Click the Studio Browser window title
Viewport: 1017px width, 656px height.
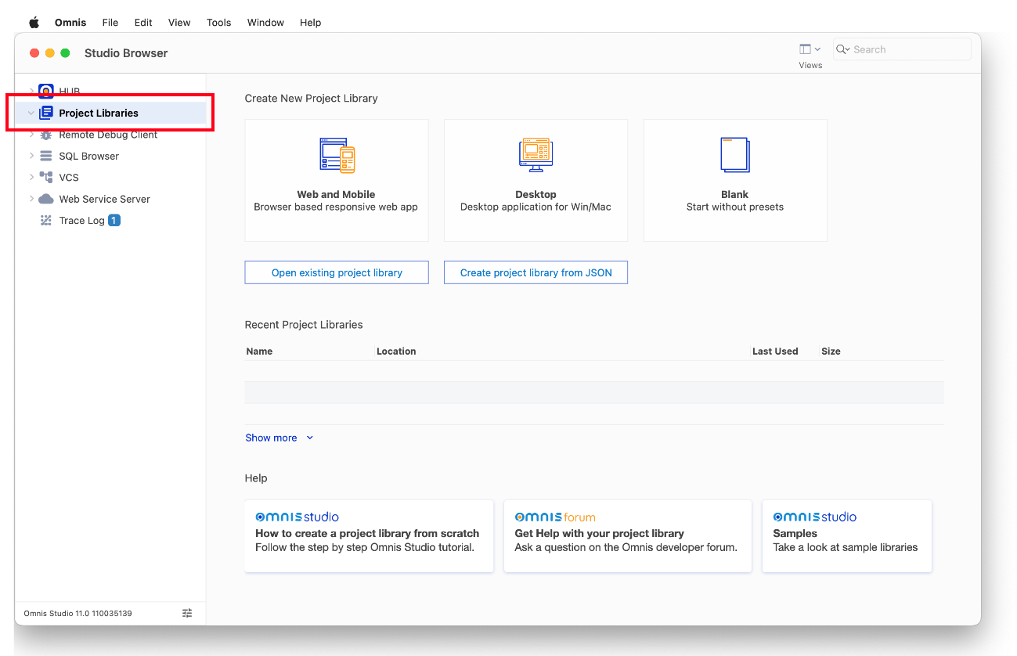[x=126, y=53]
